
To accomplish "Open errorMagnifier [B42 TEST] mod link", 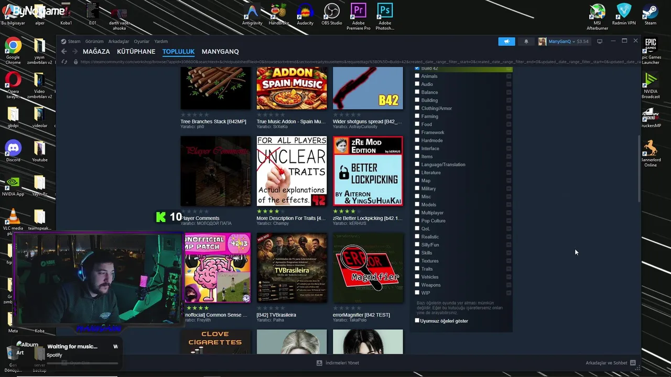I will click(361, 315).
